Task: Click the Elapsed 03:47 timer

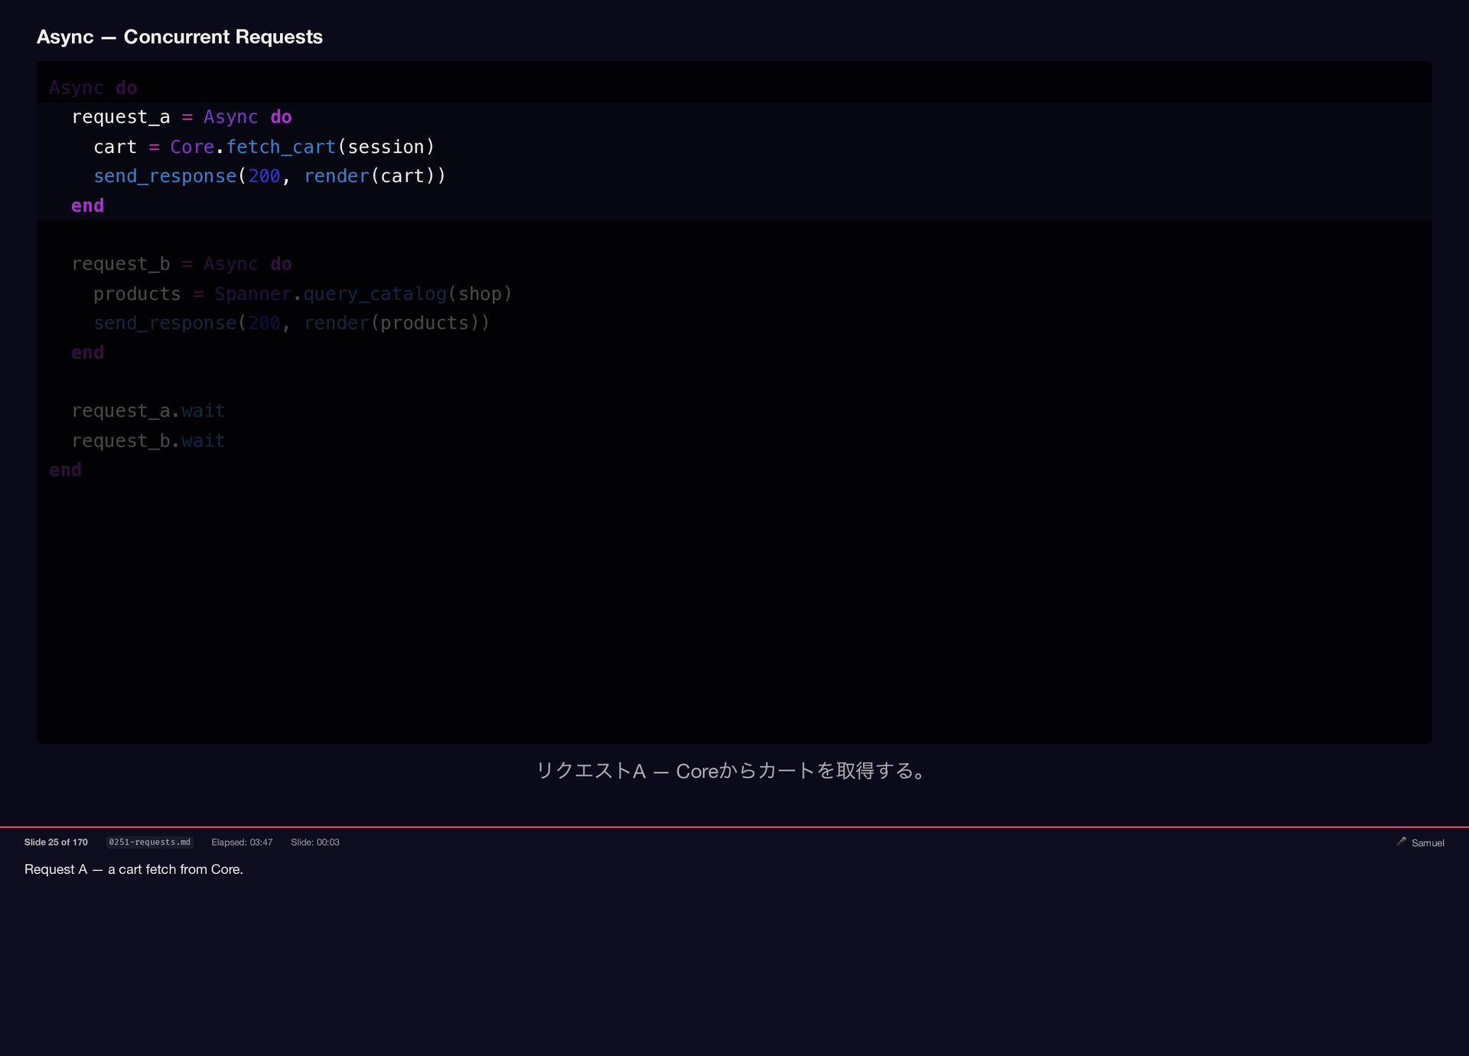Action: (x=242, y=842)
